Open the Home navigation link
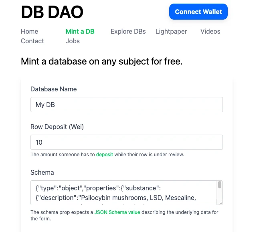The width and height of the screenshot is (261, 232). pos(29,31)
